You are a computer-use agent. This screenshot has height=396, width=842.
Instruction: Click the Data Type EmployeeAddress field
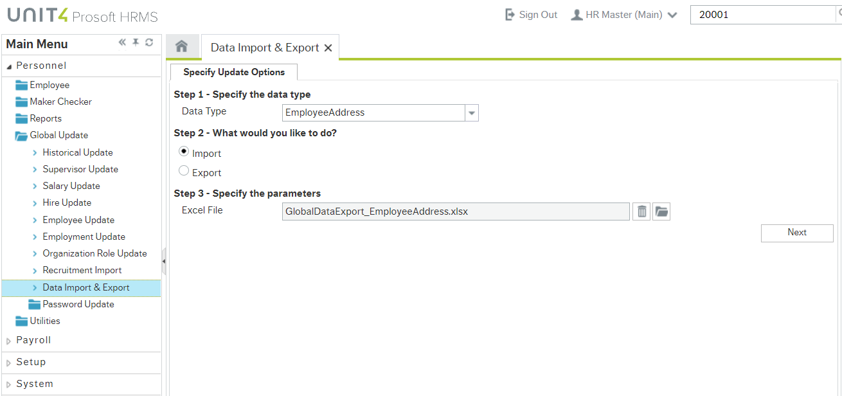pos(374,113)
